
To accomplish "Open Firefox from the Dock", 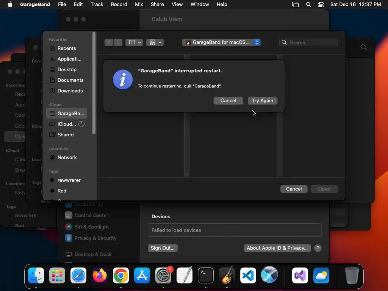I will (x=100, y=275).
